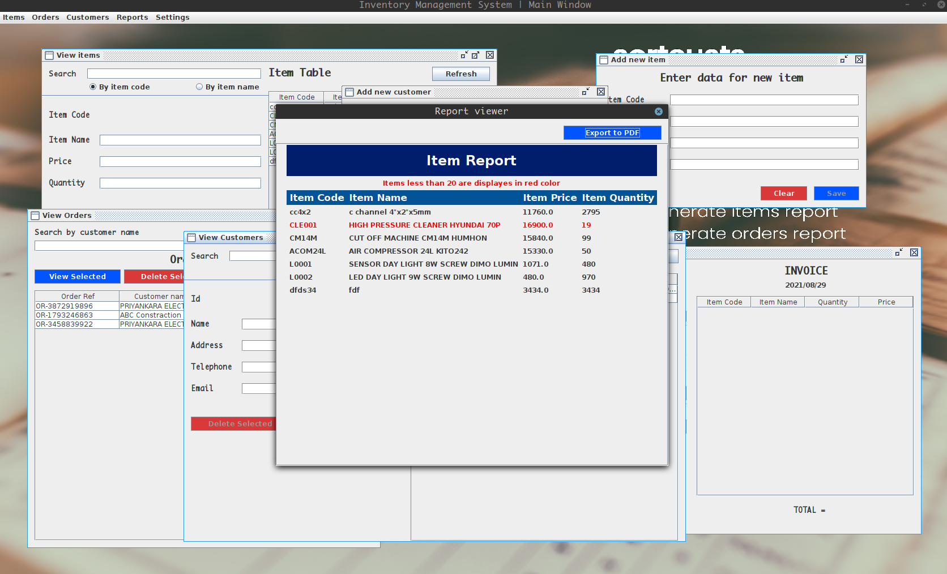The width and height of the screenshot is (947, 574).
Task: Open the Items menu
Action: (14, 17)
